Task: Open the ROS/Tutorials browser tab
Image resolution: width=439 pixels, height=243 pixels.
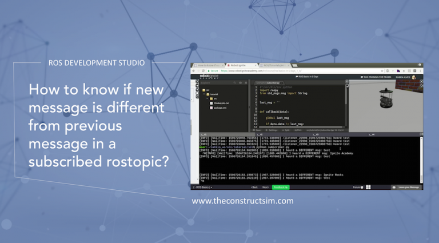Action: pos(274,65)
